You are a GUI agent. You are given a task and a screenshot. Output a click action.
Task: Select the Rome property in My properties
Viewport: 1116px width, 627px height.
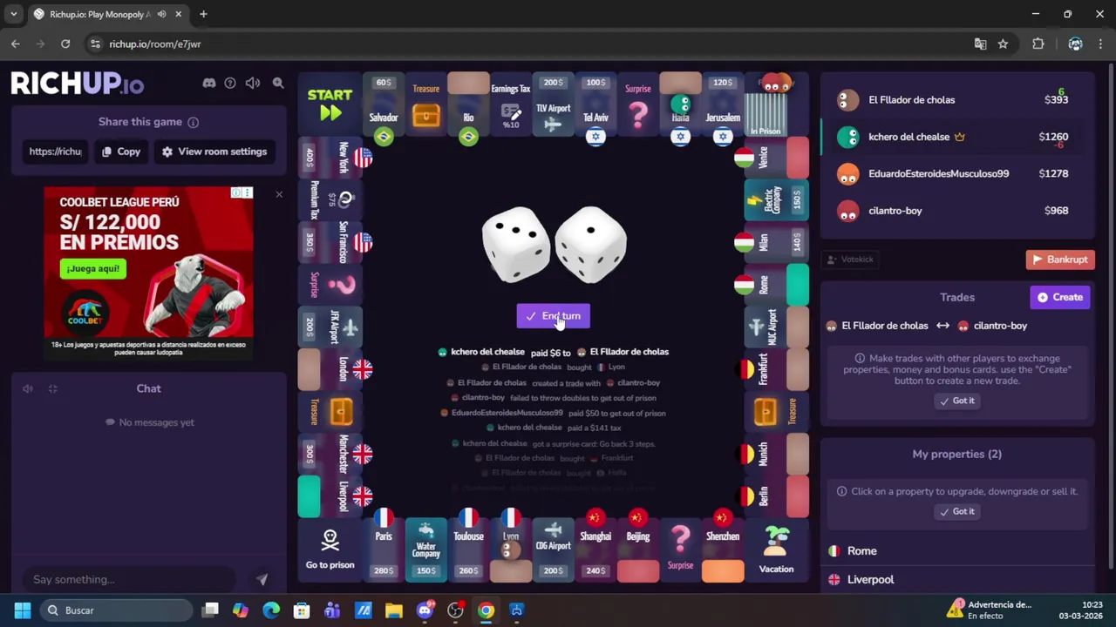(x=956, y=551)
